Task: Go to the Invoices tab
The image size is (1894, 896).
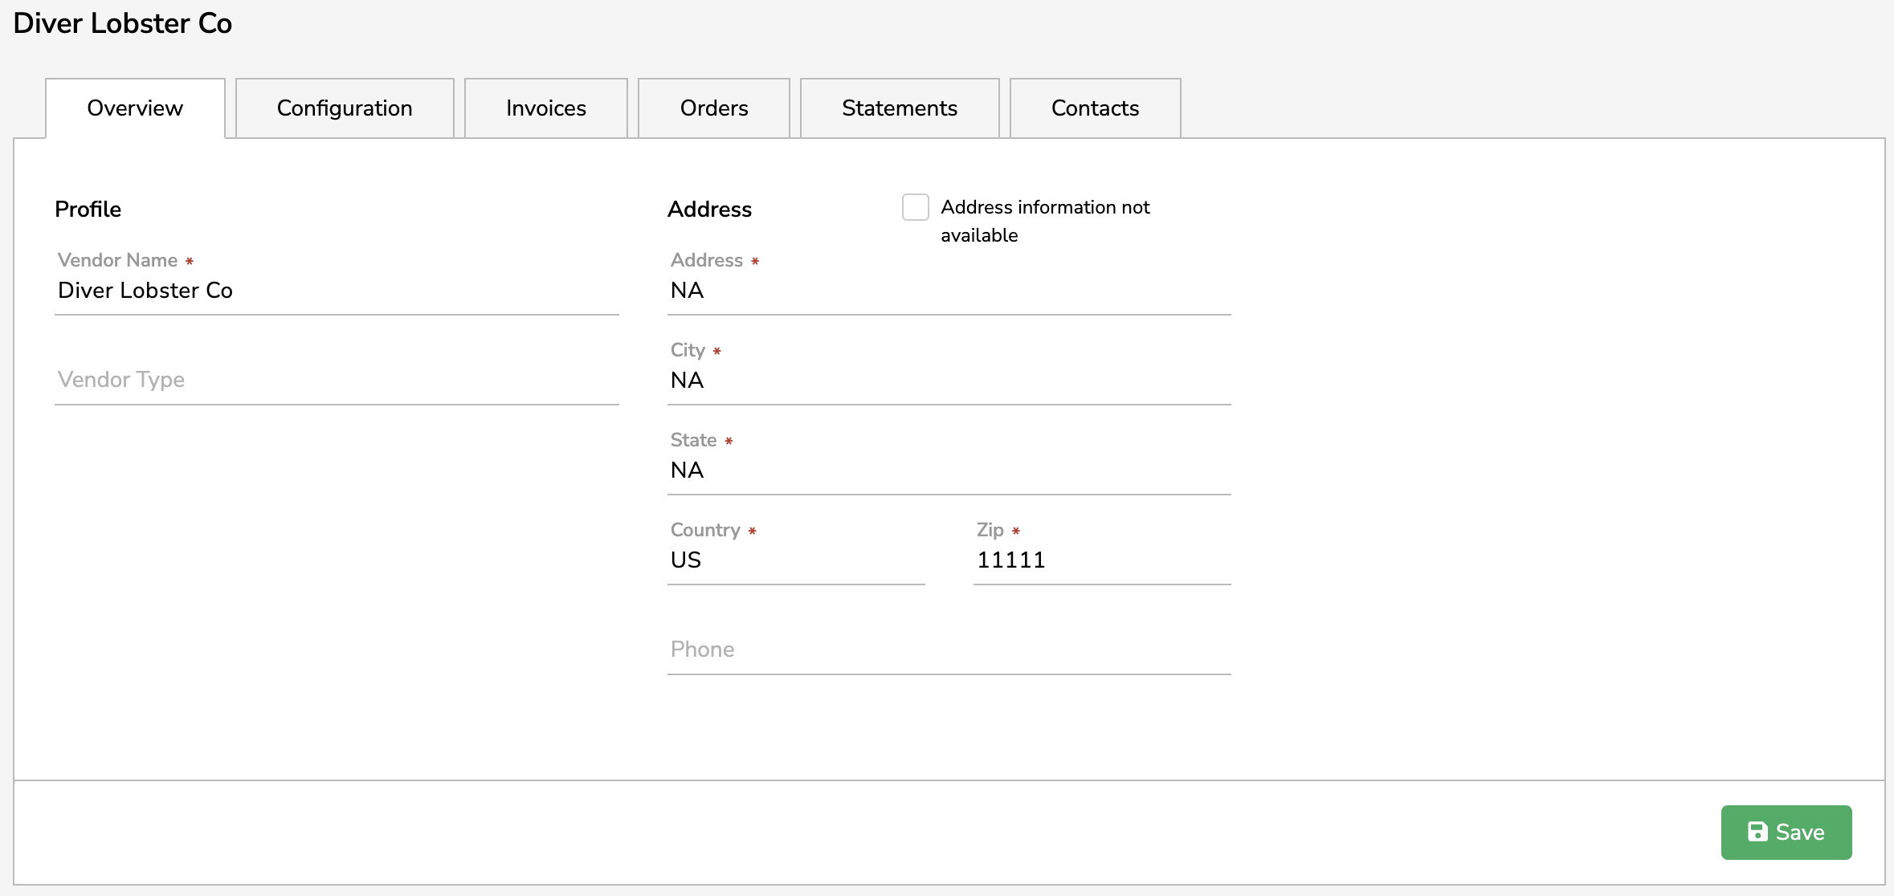Action: [x=546, y=108]
